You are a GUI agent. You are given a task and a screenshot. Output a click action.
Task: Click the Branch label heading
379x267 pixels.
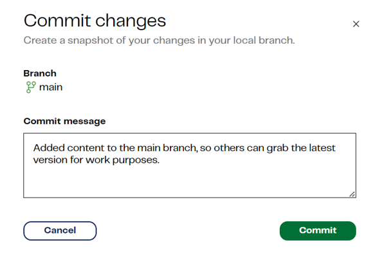(40, 73)
